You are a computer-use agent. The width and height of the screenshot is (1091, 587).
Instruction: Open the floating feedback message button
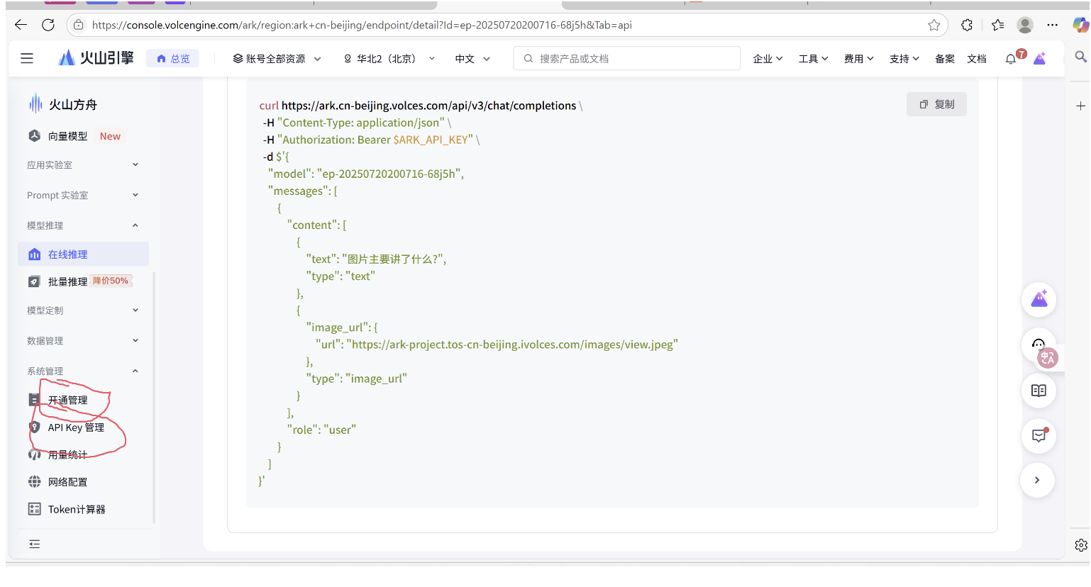[1039, 435]
